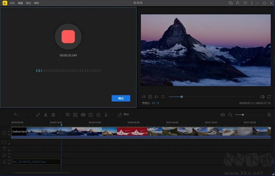Select the crop tool icon
Viewport: 275px width, 176px height.
(x=67, y=115)
